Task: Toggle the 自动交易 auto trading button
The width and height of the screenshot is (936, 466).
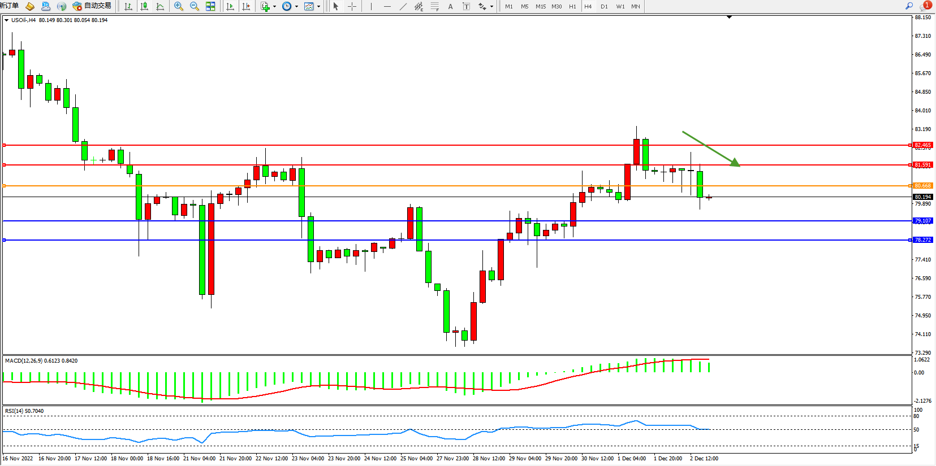Action: tap(92, 6)
